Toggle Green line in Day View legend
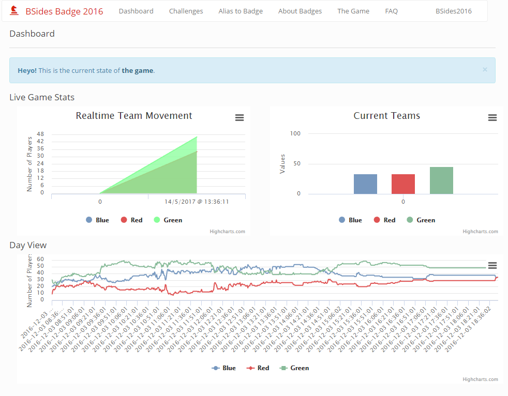This screenshot has width=508, height=396. coord(294,368)
